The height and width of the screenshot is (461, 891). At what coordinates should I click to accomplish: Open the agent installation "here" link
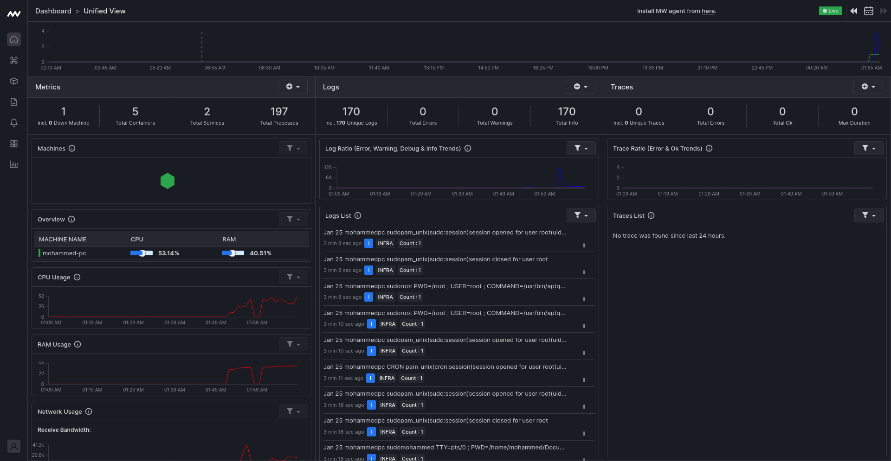tap(708, 11)
